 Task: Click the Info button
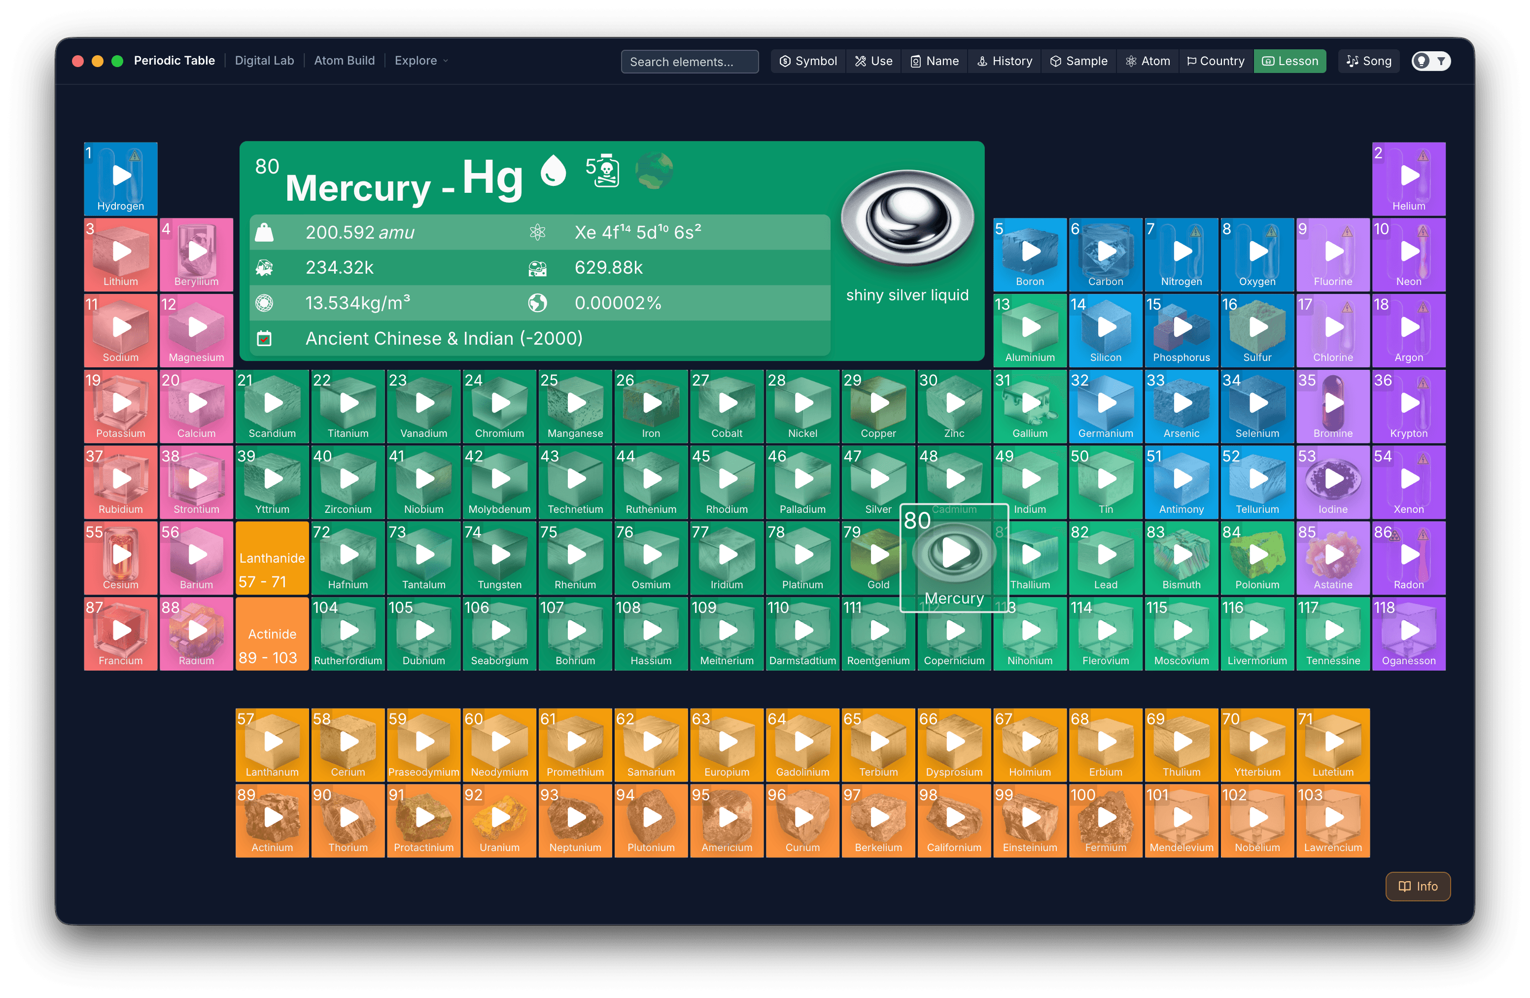(x=1418, y=886)
